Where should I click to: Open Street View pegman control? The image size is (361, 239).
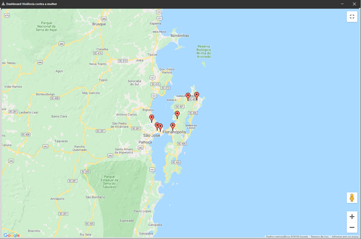pos(352,197)
